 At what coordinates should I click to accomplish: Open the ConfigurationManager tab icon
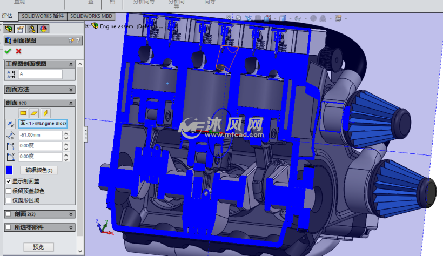pos(32,29)
